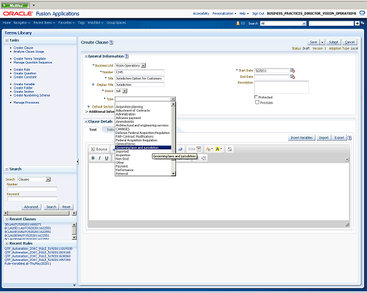This screenshot has height=293, width=367.
Task: Select the Text tab in Clause Details
Action: [x=93, y=129]
